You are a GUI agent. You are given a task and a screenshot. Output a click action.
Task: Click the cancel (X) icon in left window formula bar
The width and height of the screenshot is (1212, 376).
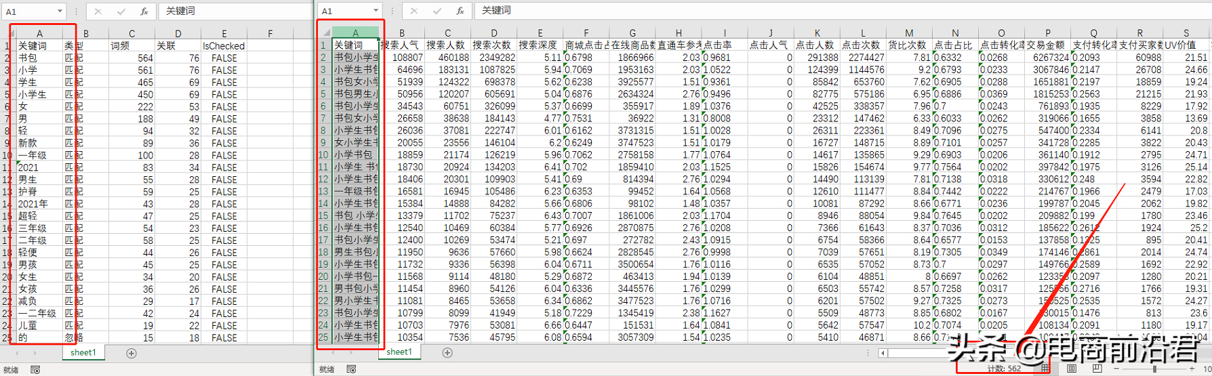(x=98, y=12)
